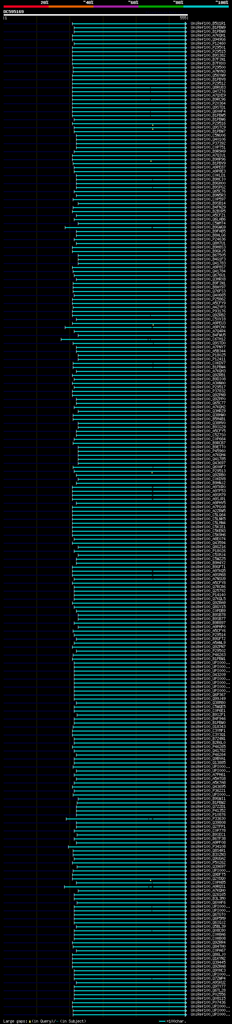Select the UniRef100_P12411 label
Viewport: 232px width, 1024px height.
tap(208, 359)
